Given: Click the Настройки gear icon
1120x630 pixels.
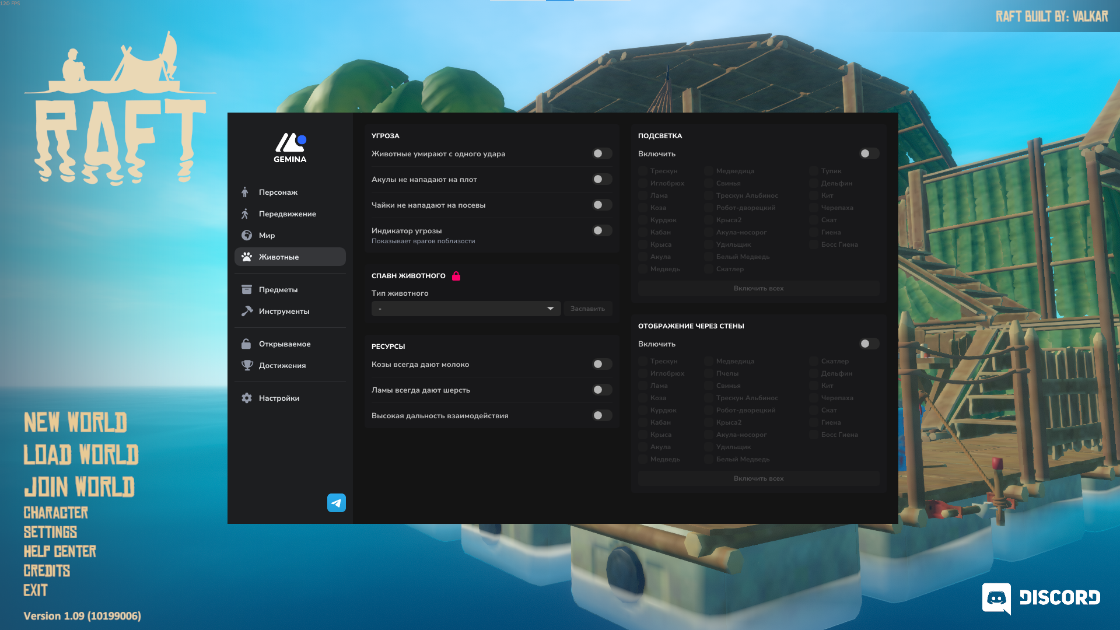Looking at the screenshot, I should [246, 398].
